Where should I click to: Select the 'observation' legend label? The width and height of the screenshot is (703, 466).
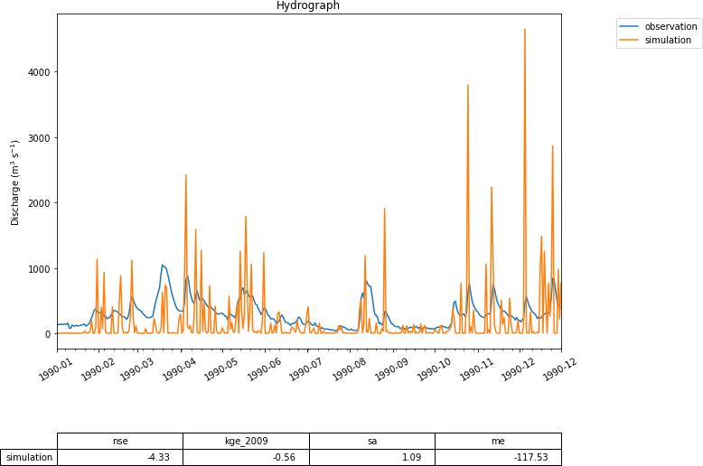670,26
